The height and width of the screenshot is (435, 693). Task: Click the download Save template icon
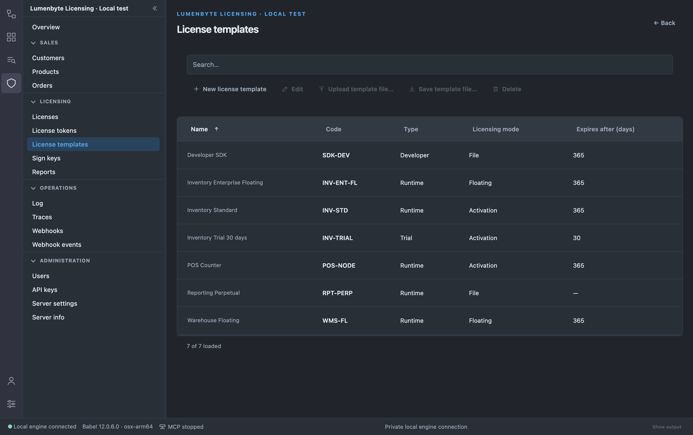(x=412, y=89)
